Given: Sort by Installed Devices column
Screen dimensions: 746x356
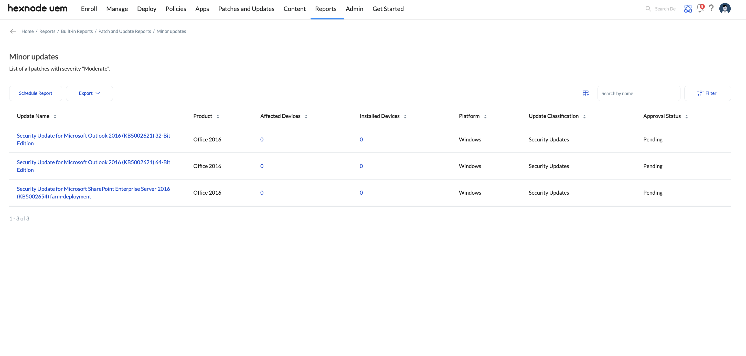Looking at the screenshot, I should pyautogui.click(x=405, y=116).
